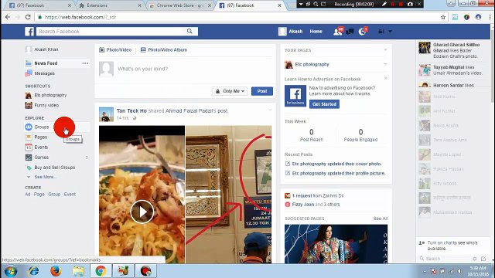The image size is (495, 278).
Task: Open Ahmad Faizal Padzil's post link
Action: (196, 110)
